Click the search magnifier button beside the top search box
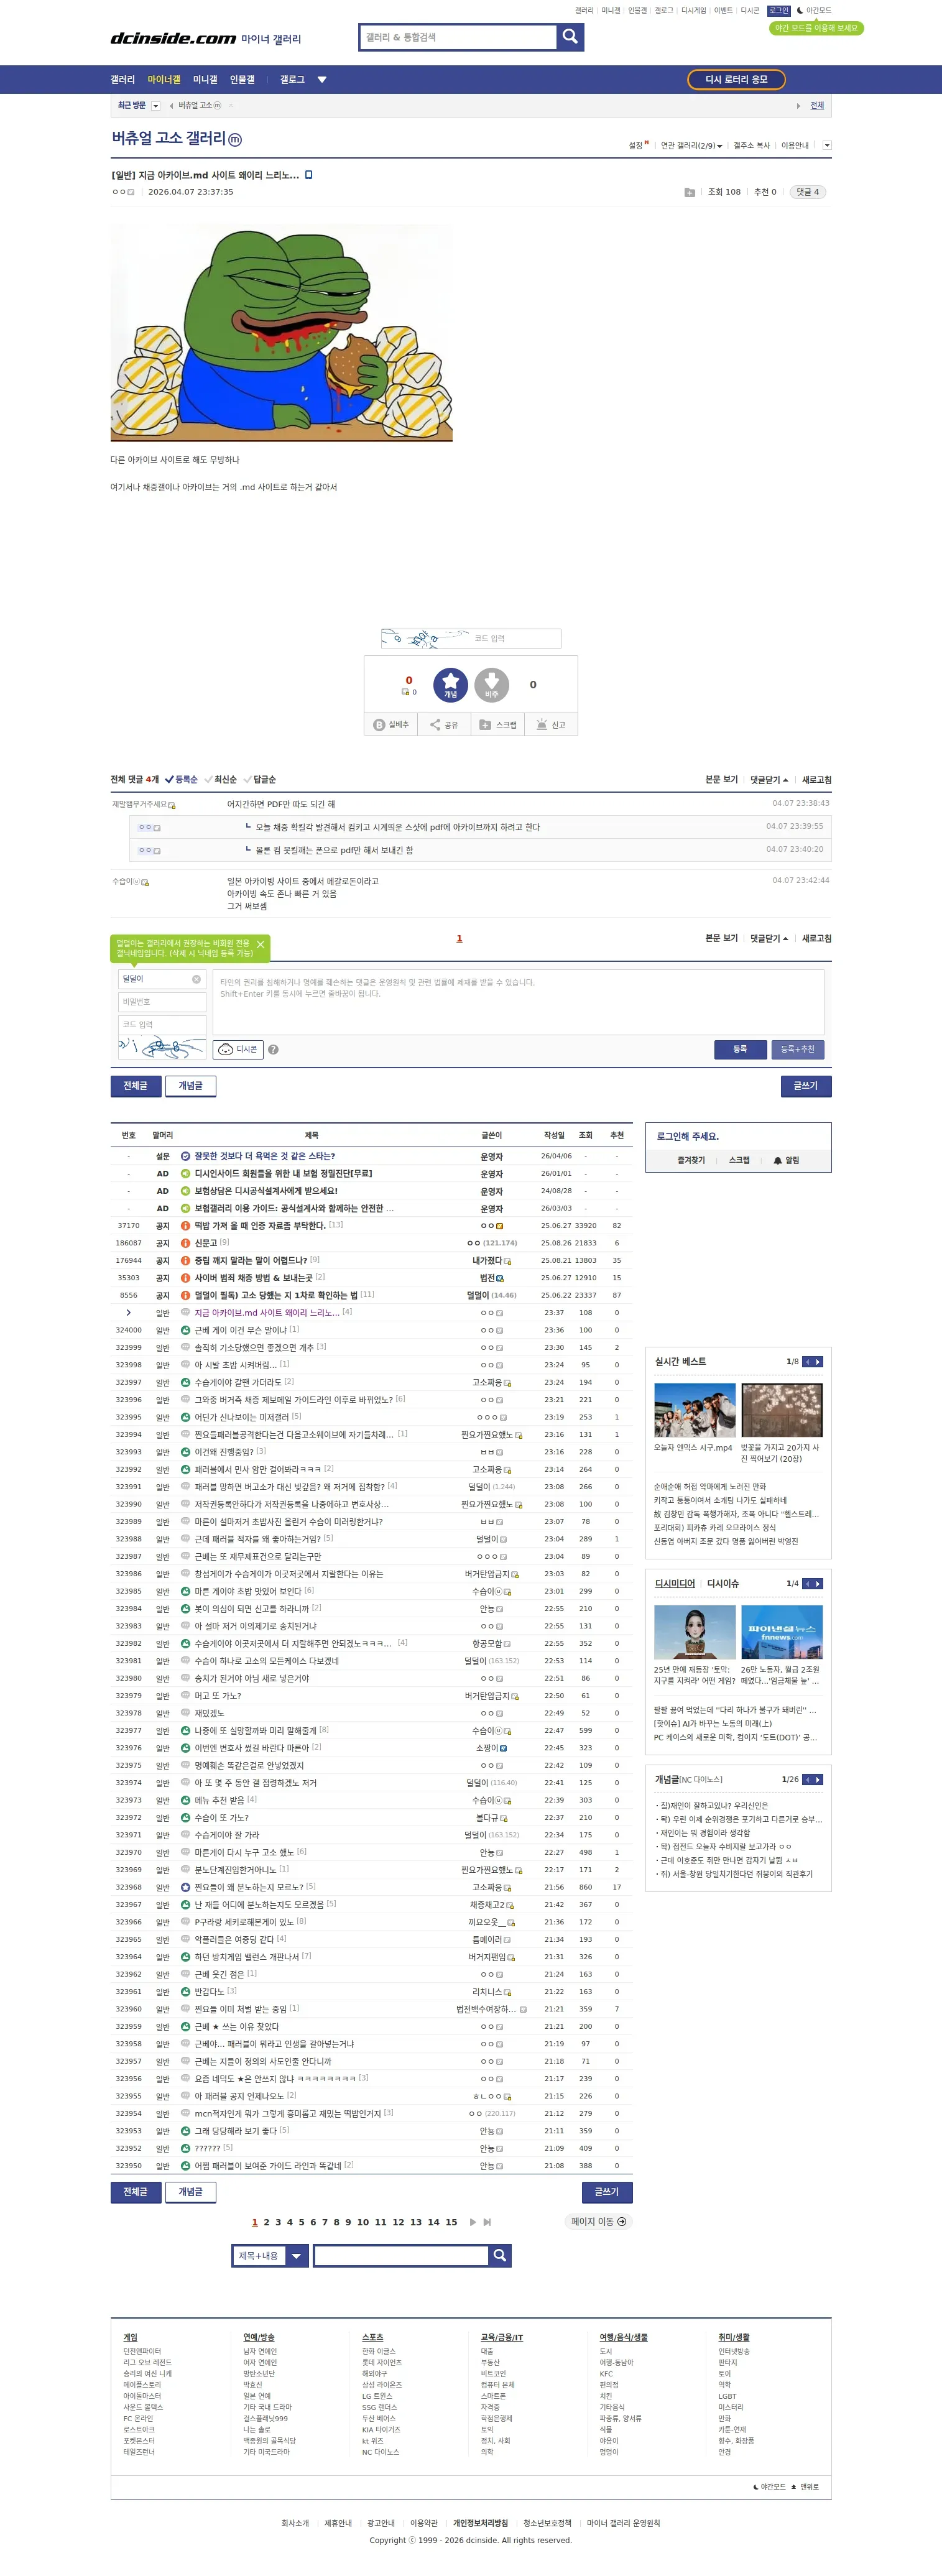This screenshot has height=2576, width=942. 570,37
